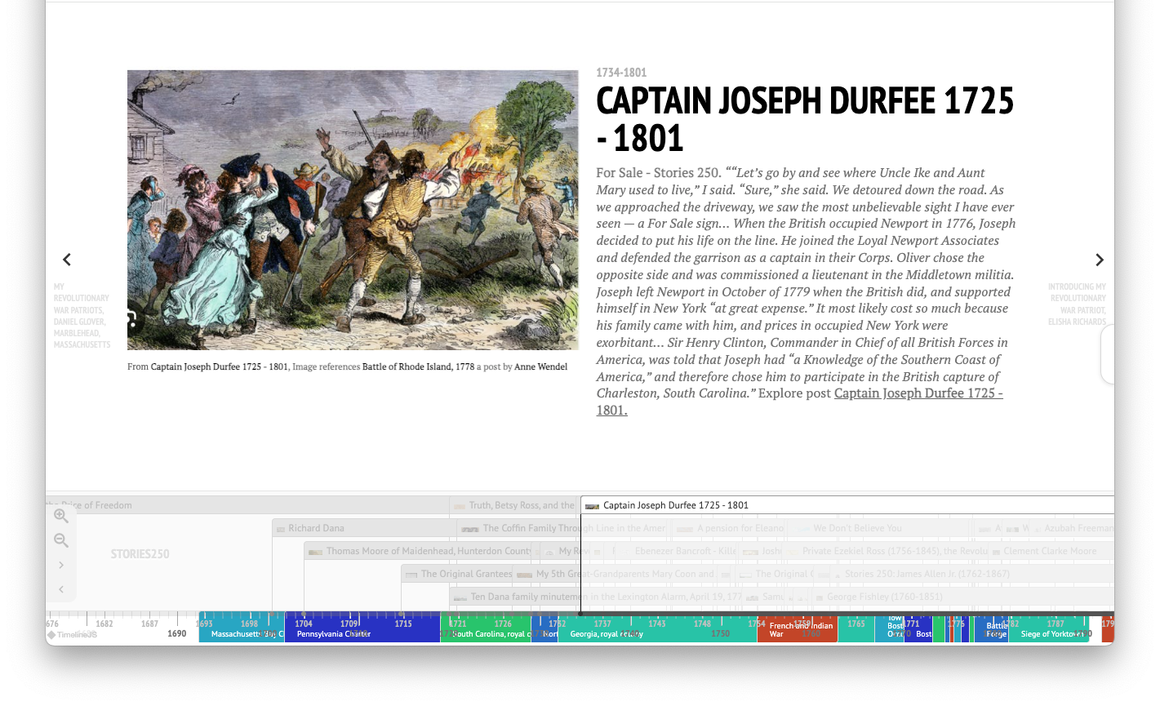Select Ten Dana family minutemen marker
1160x706 pixels.
coord(596,597)
